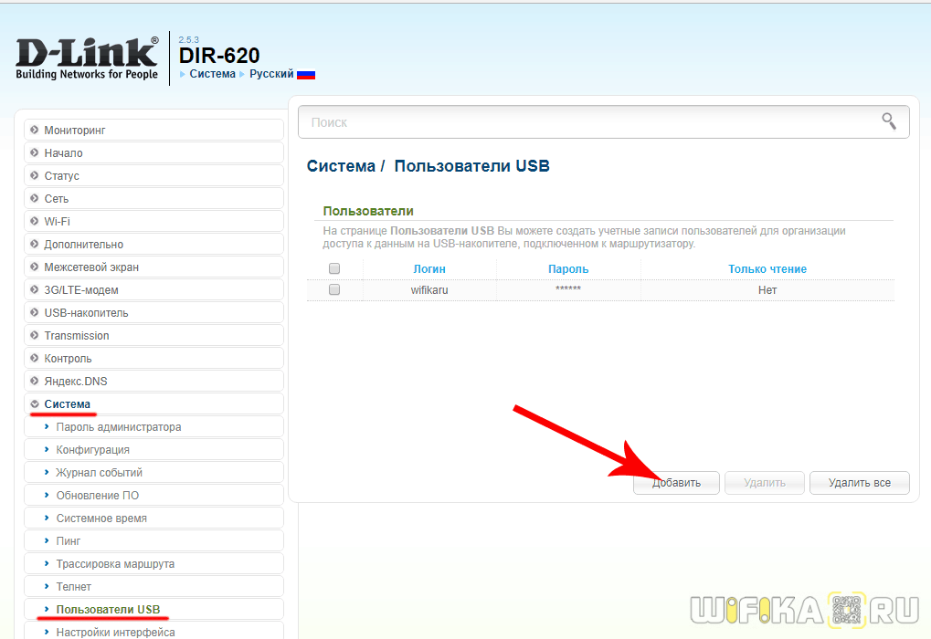Screen dimensions: 931x639
Task: Open the Пинг page
Action: pos(153,541)
